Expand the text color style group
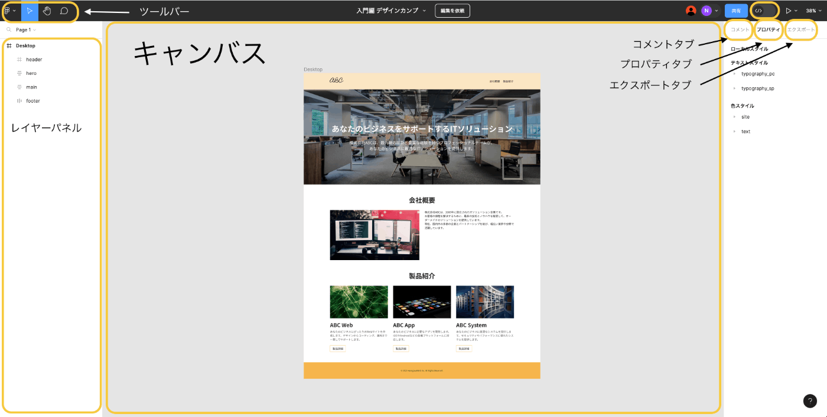This screenshot has height=417, width=827. (x=735, y=132)
